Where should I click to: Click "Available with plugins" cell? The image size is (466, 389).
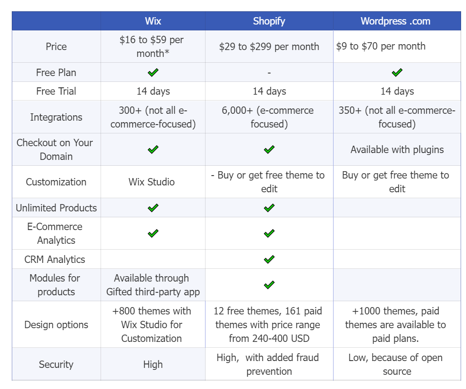click(x=397, y=150)
